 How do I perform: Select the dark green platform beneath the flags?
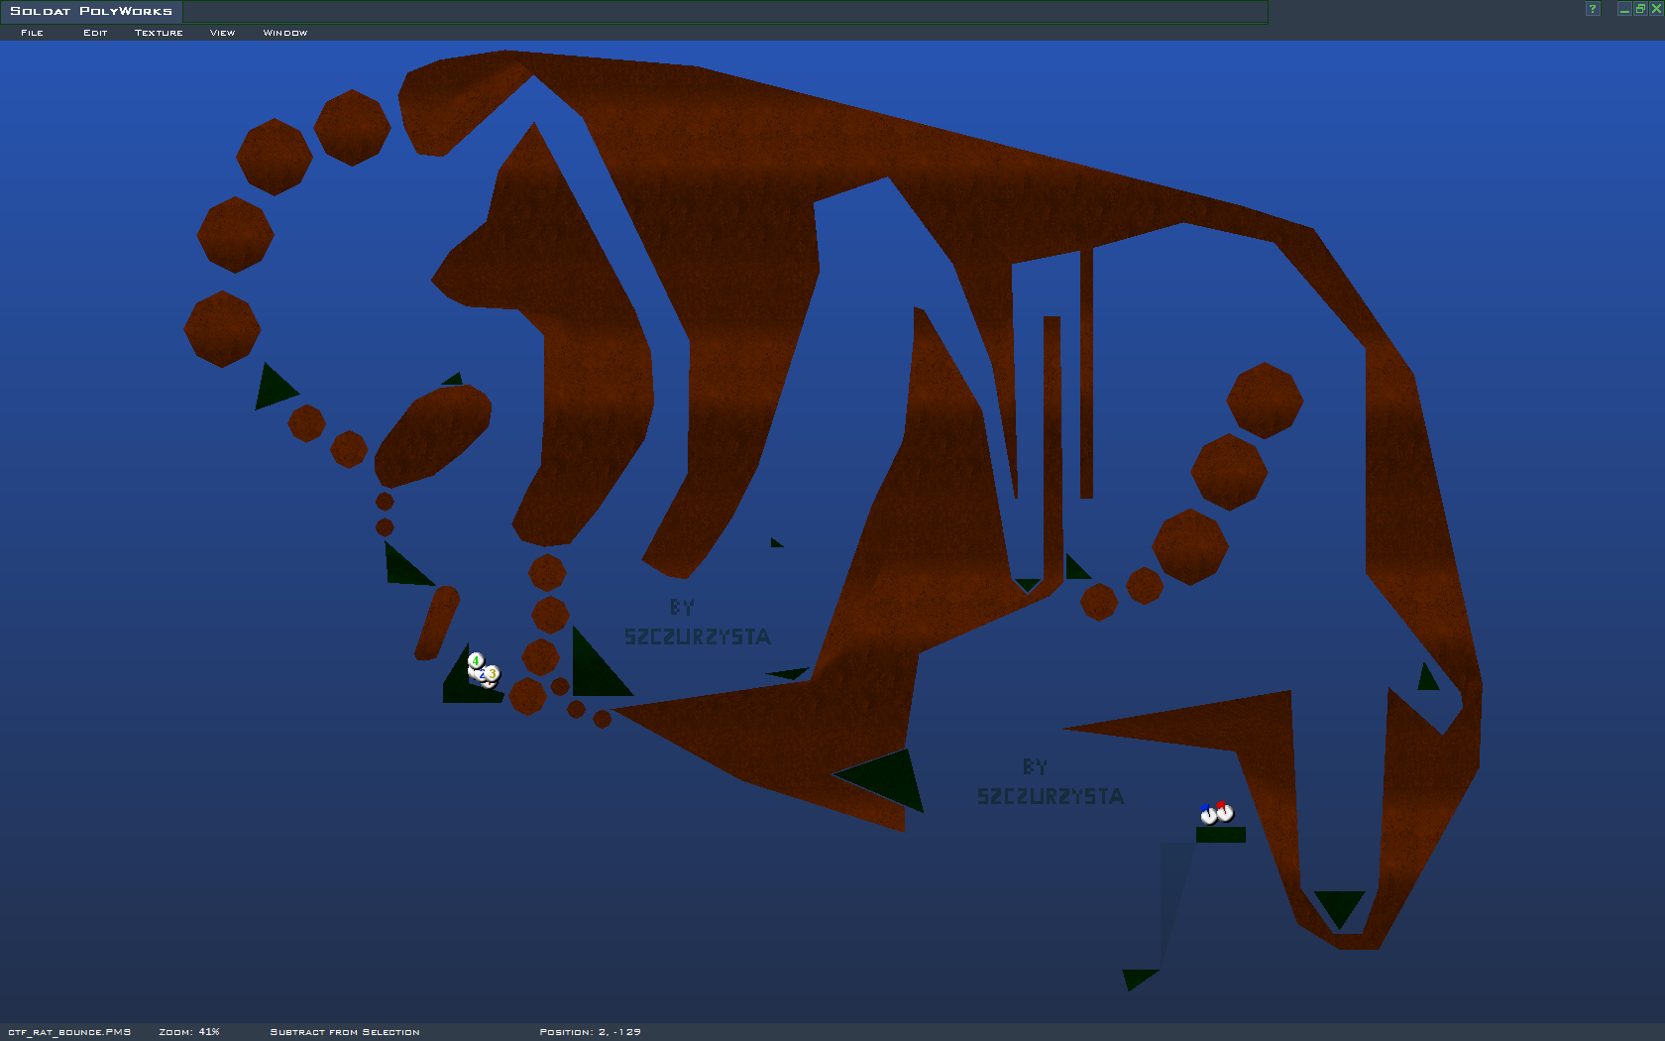pos(1220,835)
